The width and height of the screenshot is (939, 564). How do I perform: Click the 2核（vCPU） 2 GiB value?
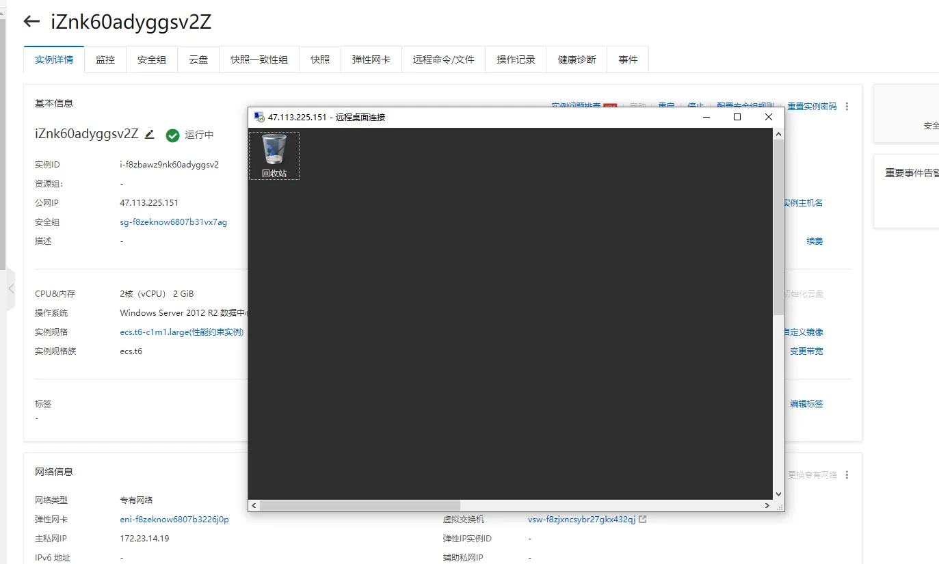click(x=157, y=294)
